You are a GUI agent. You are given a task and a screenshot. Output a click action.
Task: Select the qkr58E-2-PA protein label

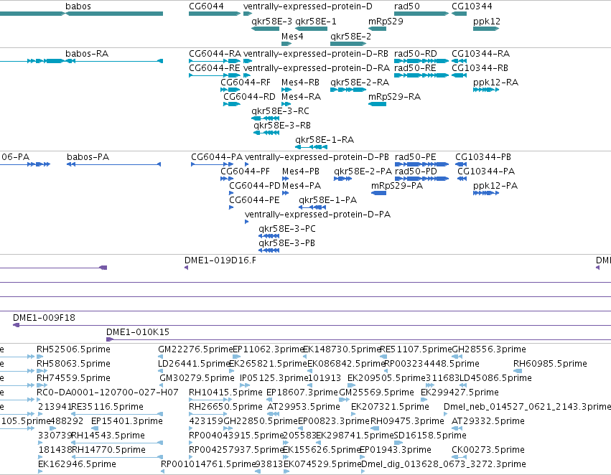(x=363, y=171)
